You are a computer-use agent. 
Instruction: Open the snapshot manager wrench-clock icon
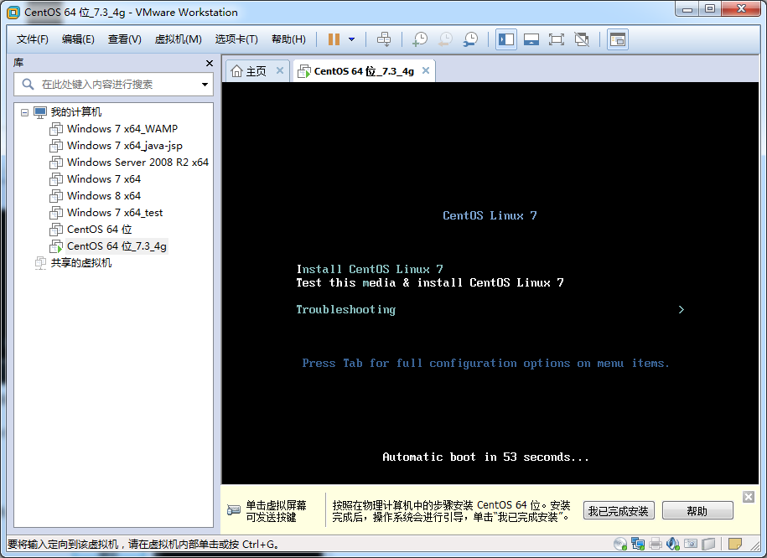(470, 39)
